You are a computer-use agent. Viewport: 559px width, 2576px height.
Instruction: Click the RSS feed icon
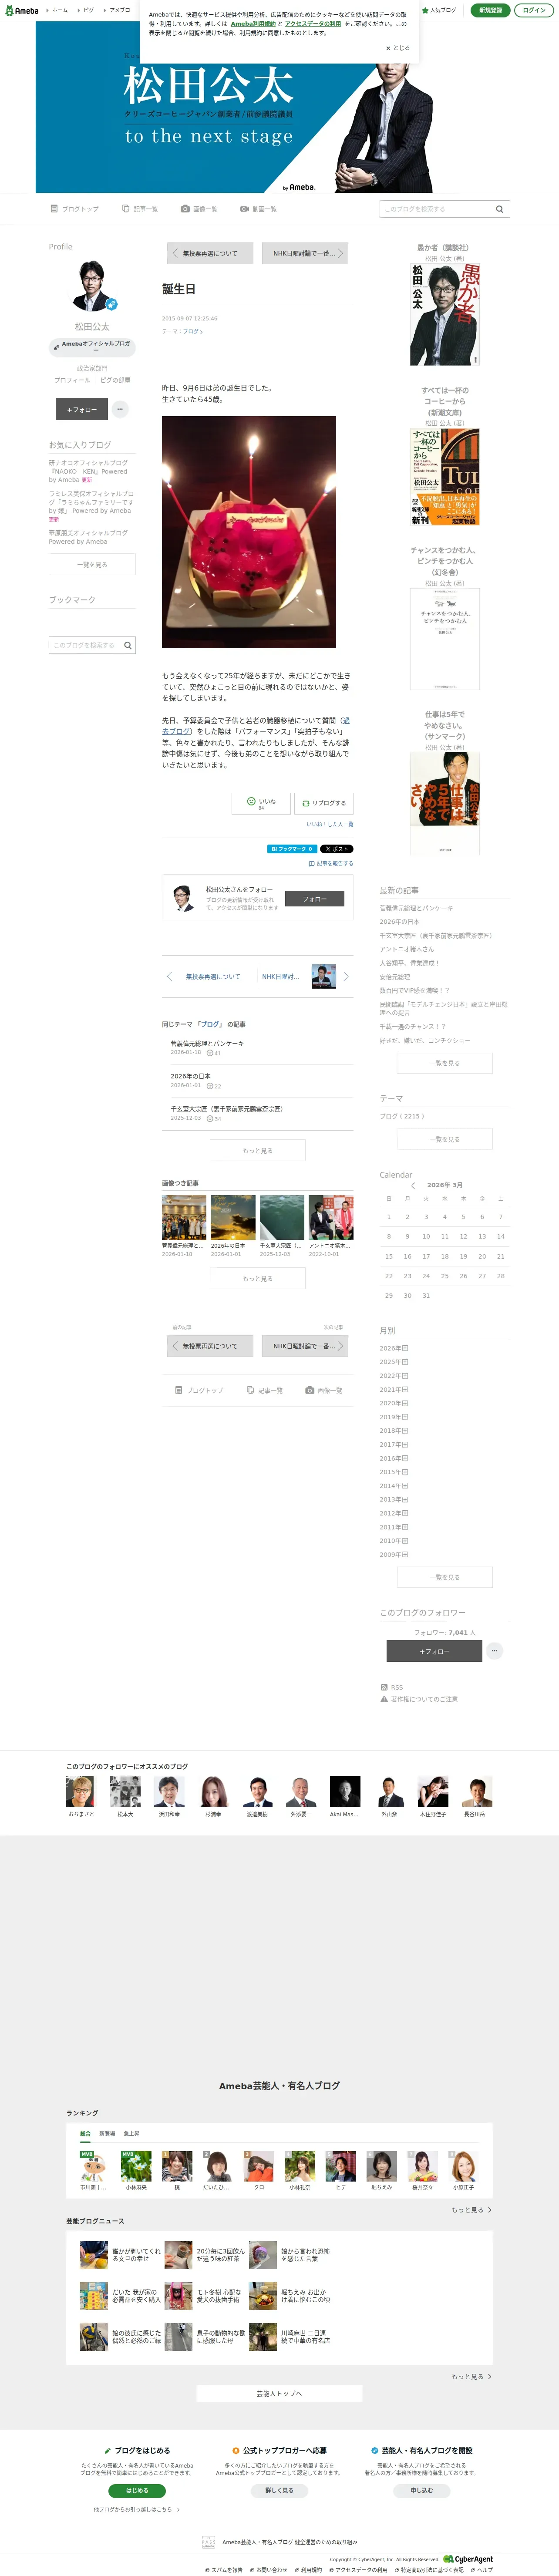click(384, 1687)
